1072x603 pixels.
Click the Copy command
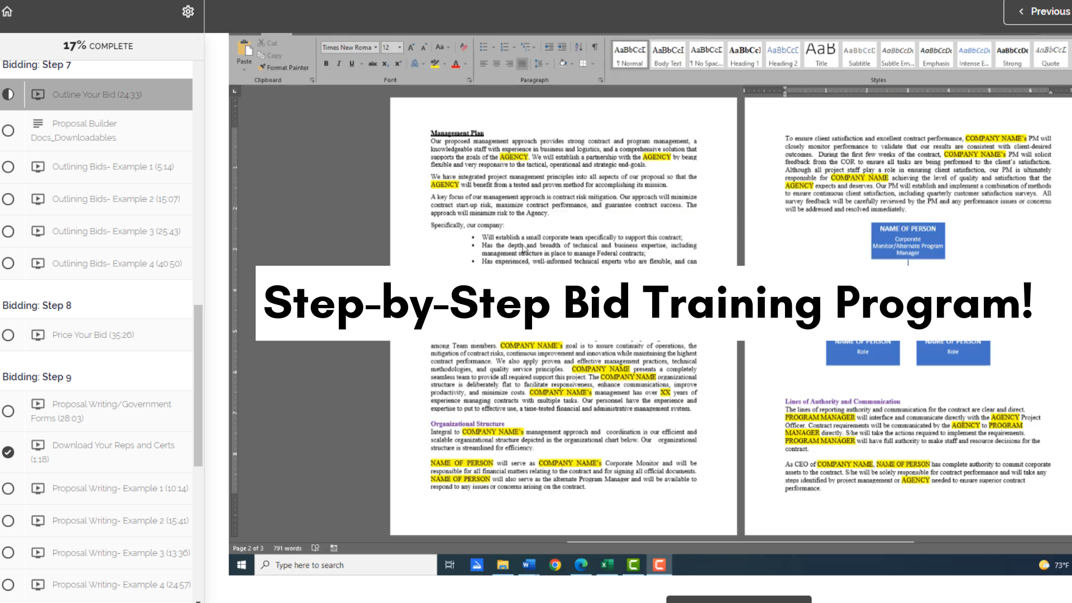[270, 55]
